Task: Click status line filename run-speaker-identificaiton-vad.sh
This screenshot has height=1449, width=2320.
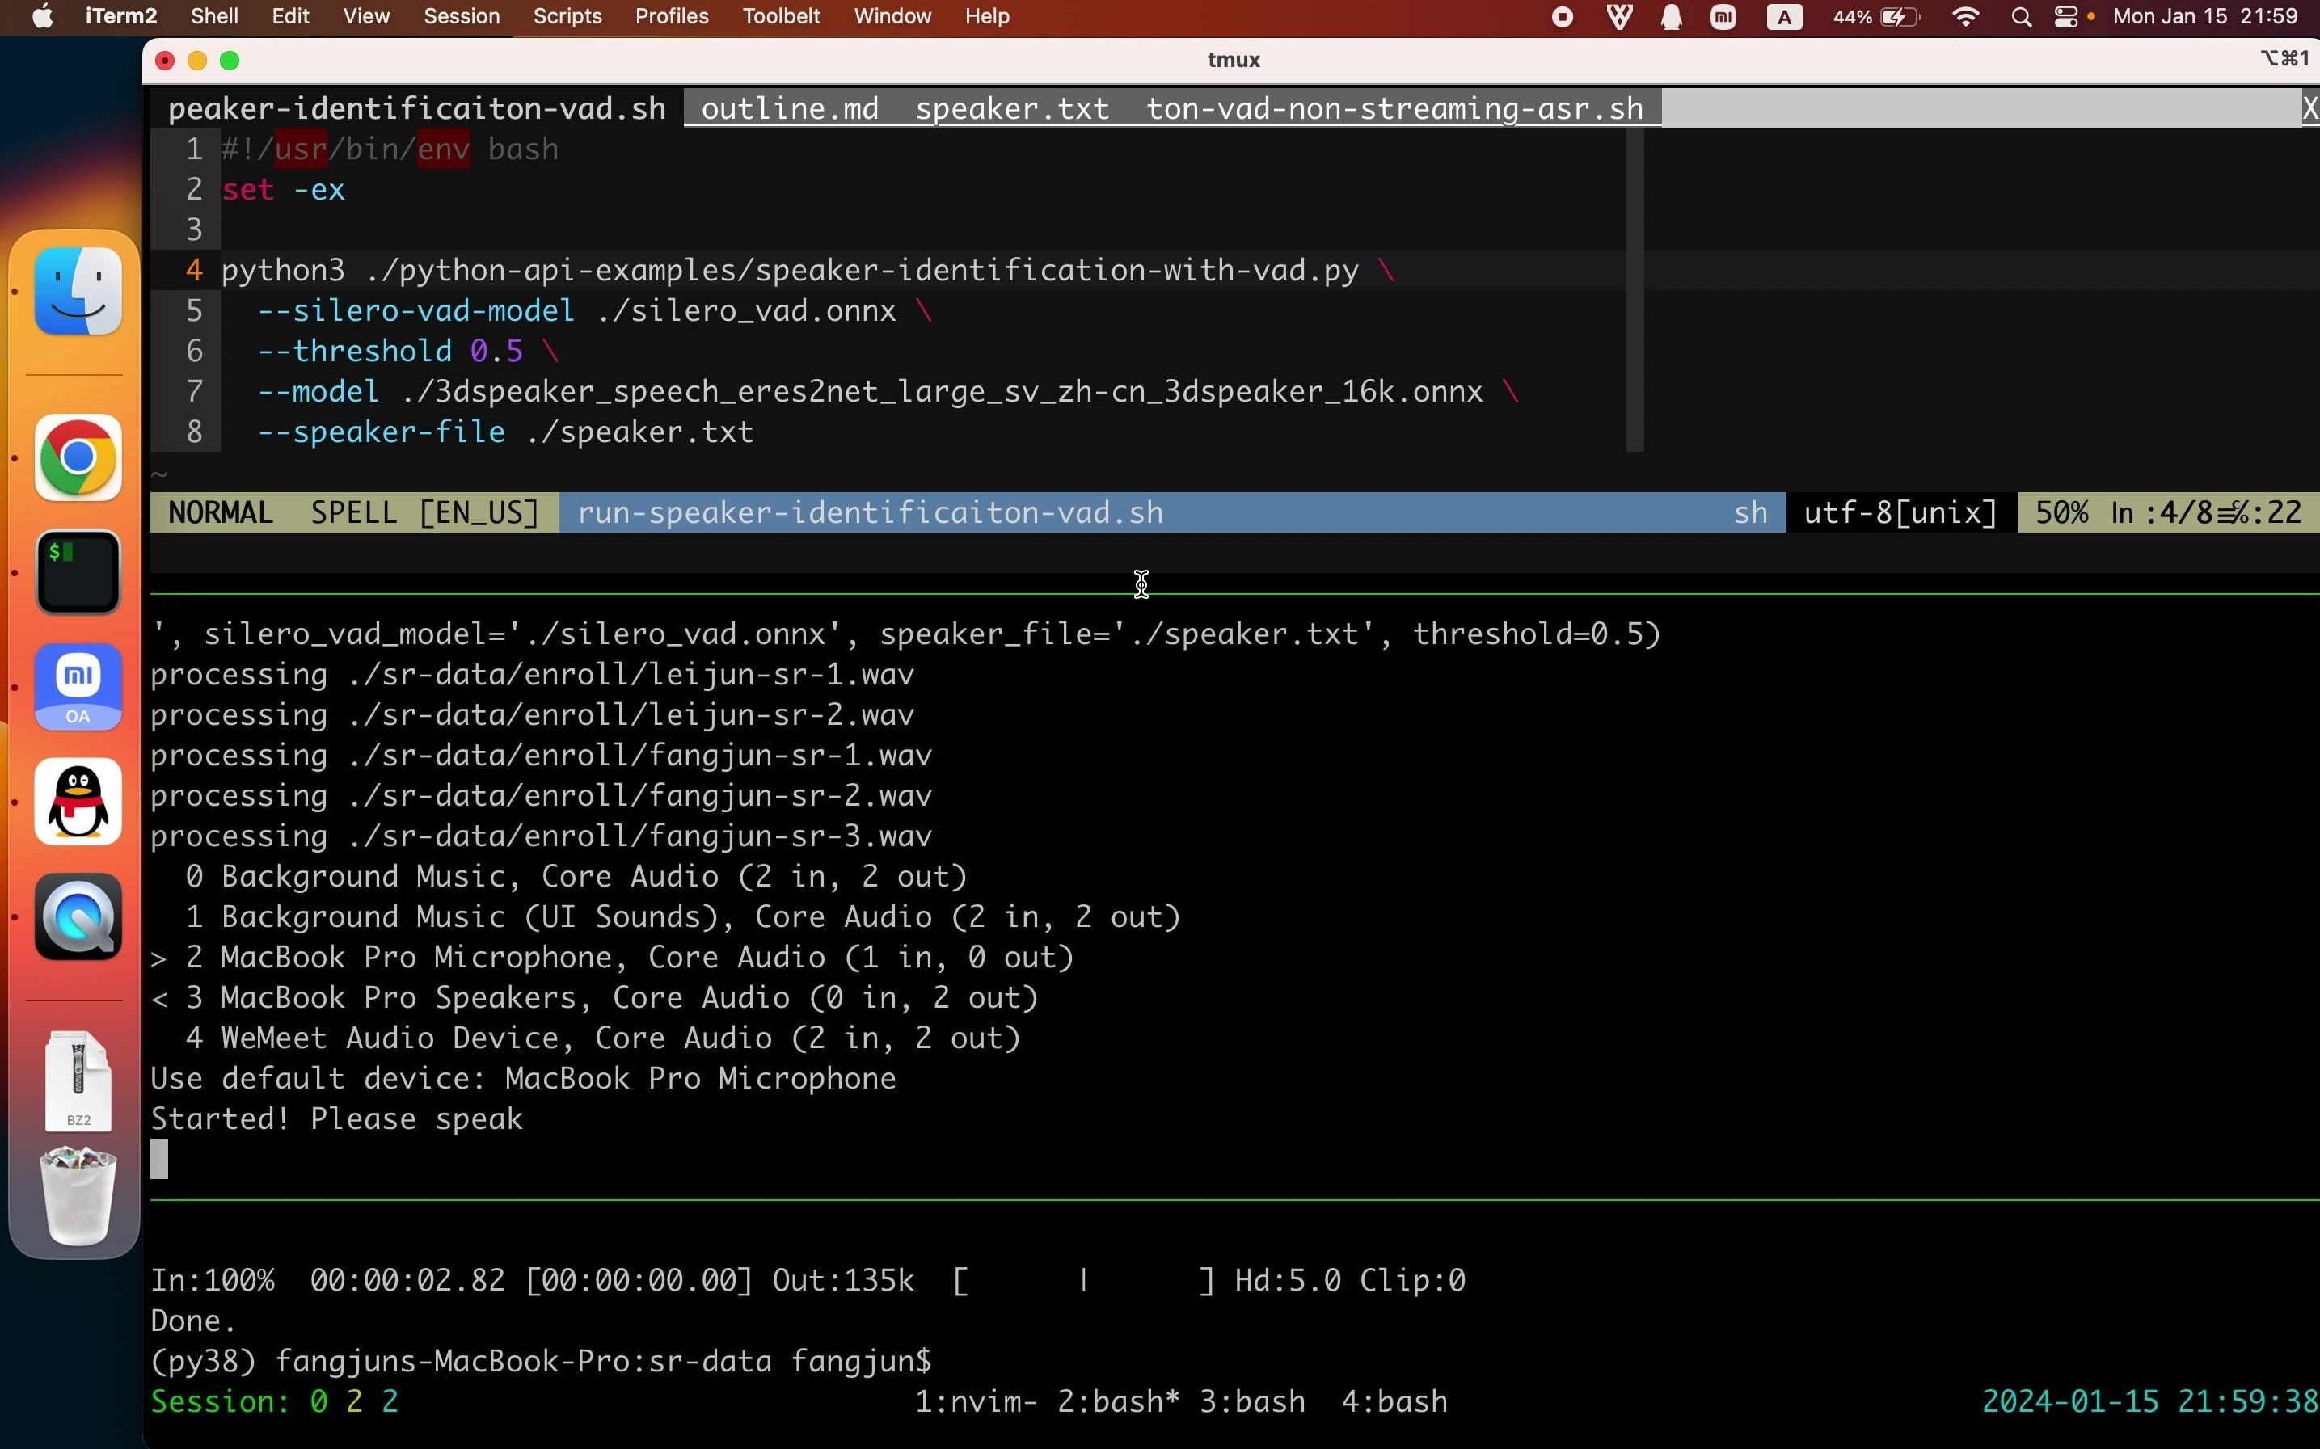Action: [x=870, y=512]
